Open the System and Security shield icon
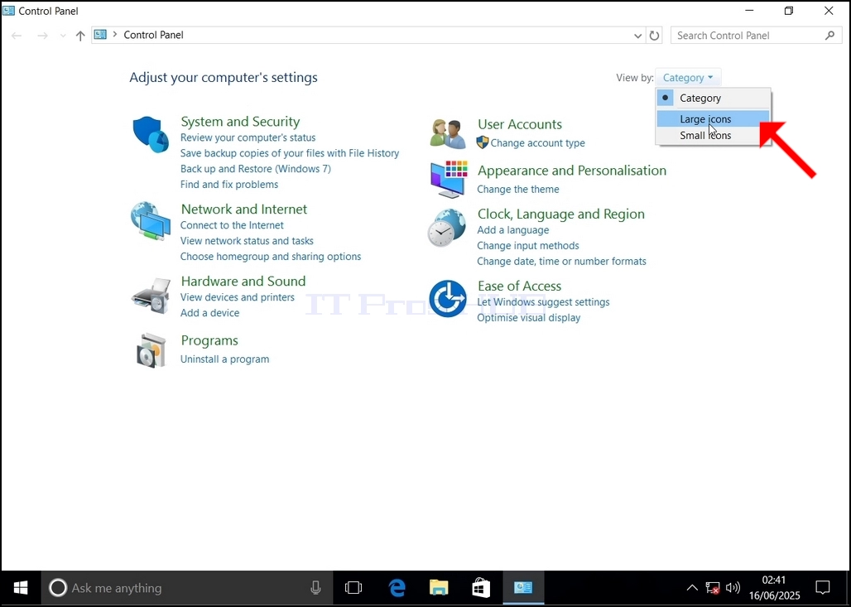Viewport: 851px width, 607px height. pyautogui.click(x=151, y=134)
